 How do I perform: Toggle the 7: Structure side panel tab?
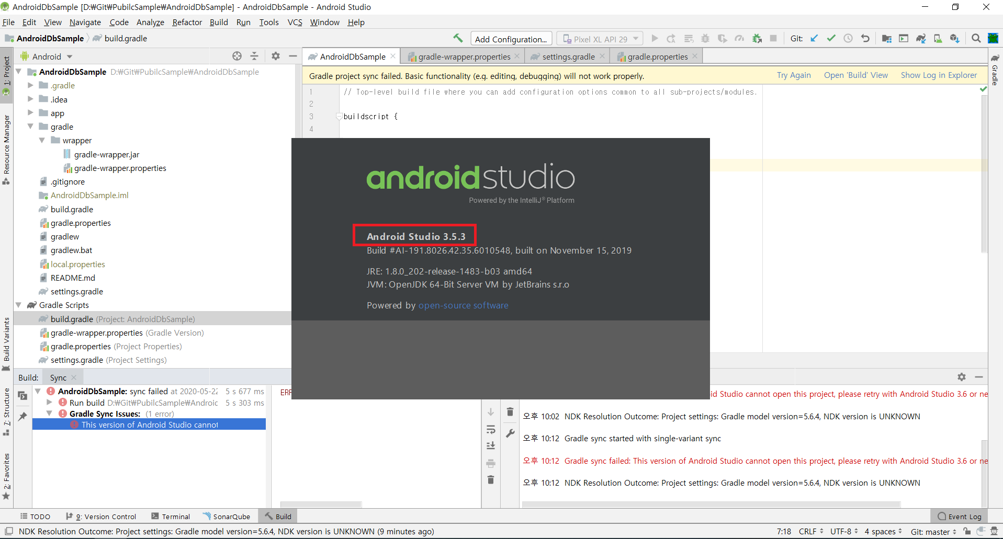coord(6,411)
